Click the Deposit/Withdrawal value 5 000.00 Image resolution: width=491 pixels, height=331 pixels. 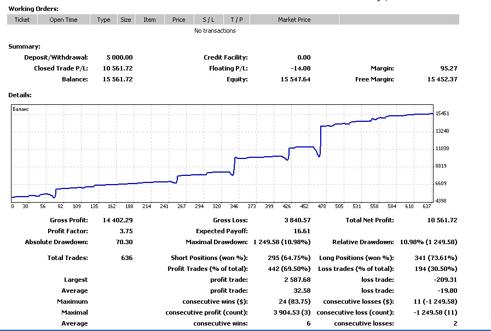pos(120,57)
